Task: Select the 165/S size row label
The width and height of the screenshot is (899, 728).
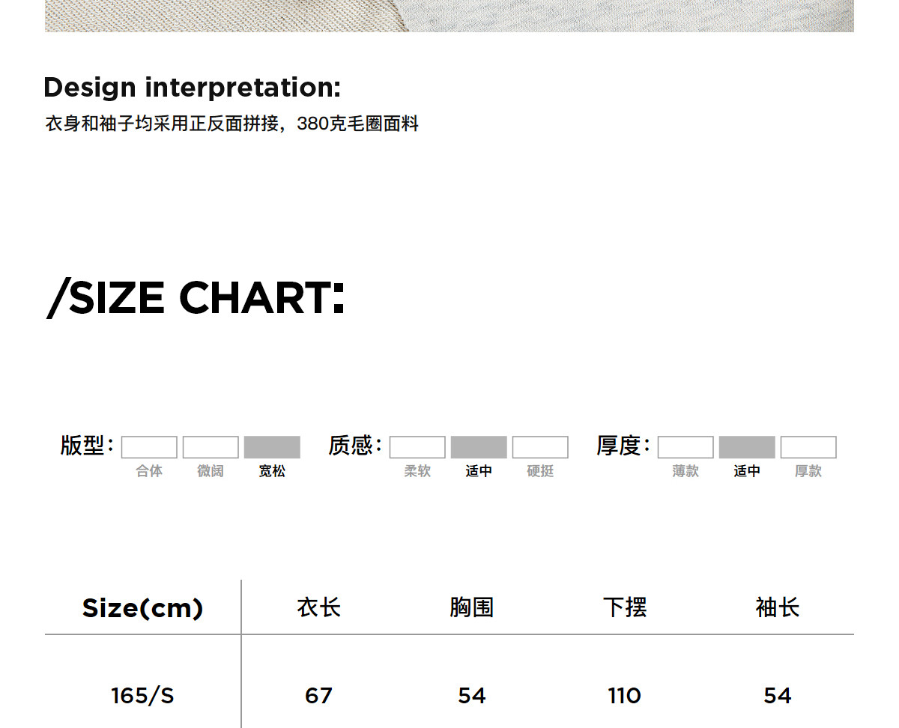Action: [x=142, y=696]
